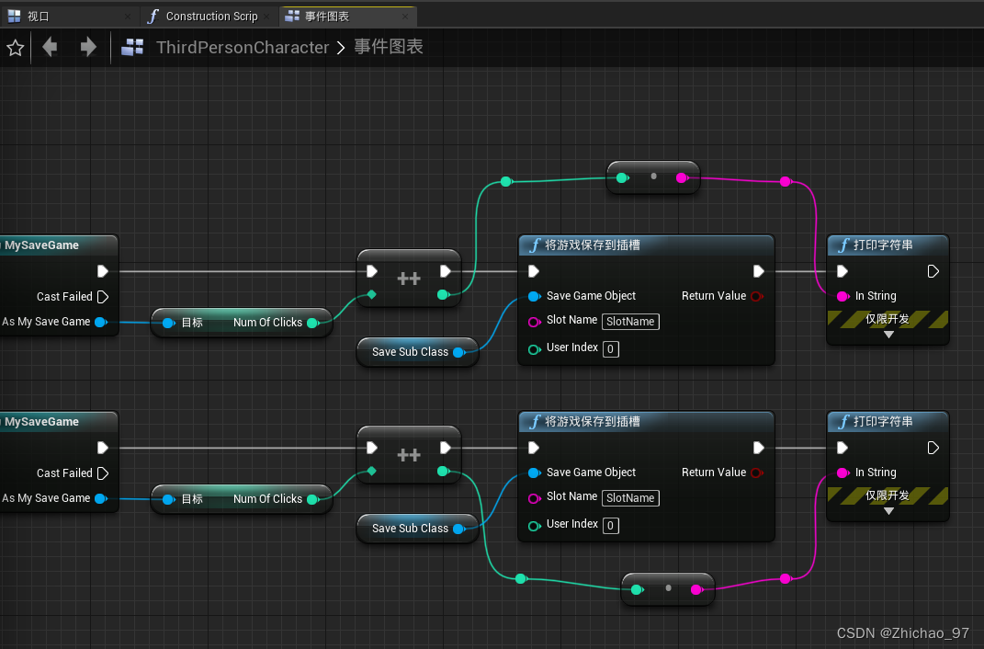Click ThirdPersonCharacter in the breadcrumb
The height and width of the screenshot is (649, 984).
(243, 47)
